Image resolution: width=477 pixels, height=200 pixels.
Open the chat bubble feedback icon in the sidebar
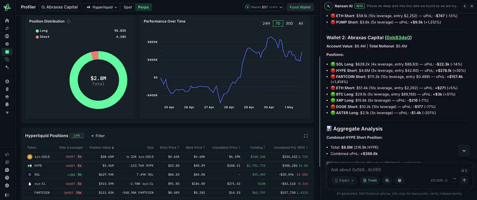tap(7, 170)
